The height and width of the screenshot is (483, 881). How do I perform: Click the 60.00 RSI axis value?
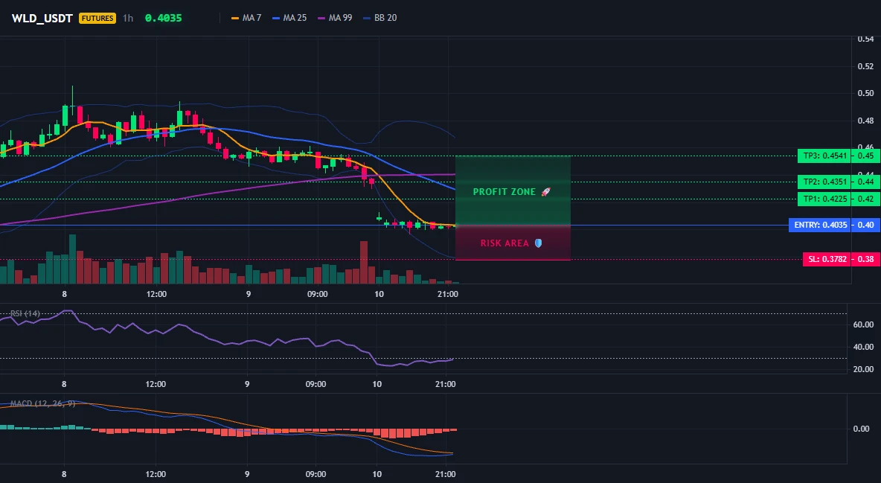click(x=864, y=324)
